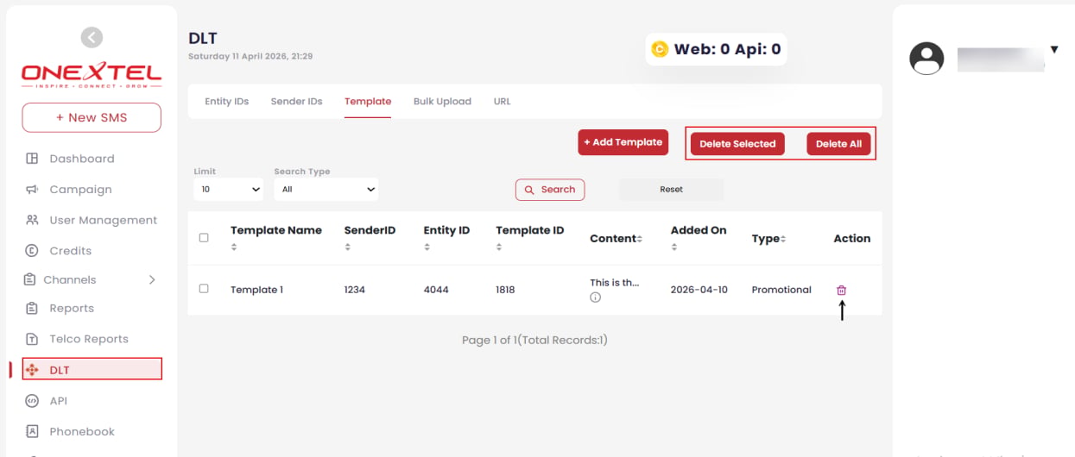1075x457 pixels.
Task: Click the + New SMS button
Action: [92, 117]
